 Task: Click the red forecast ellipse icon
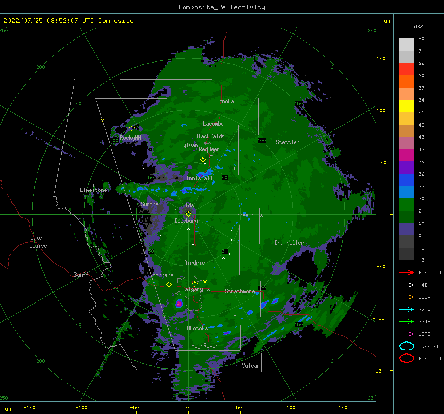[x=407, y=358]
